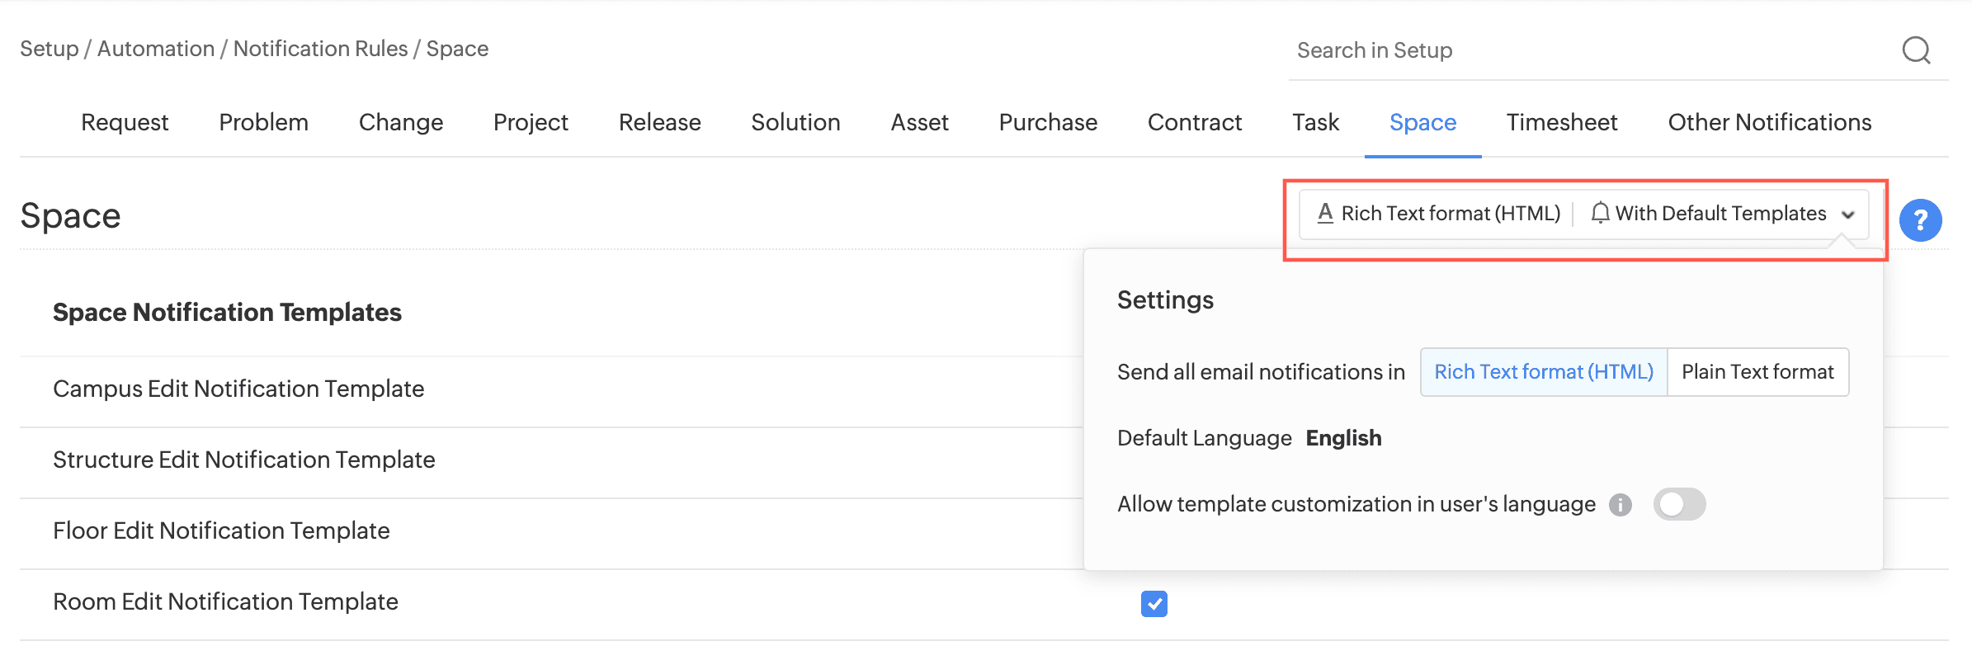Select Plain Text format option
1972x660 pixels.
[1757, 372]
